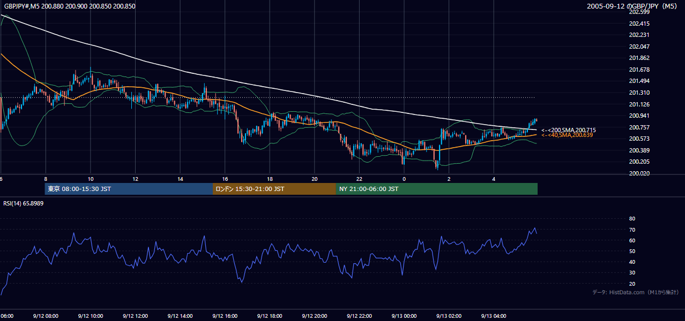Click hour label 22 under the price chart
685x321 pixels.
pyautogui.click(x=359, y=179)
